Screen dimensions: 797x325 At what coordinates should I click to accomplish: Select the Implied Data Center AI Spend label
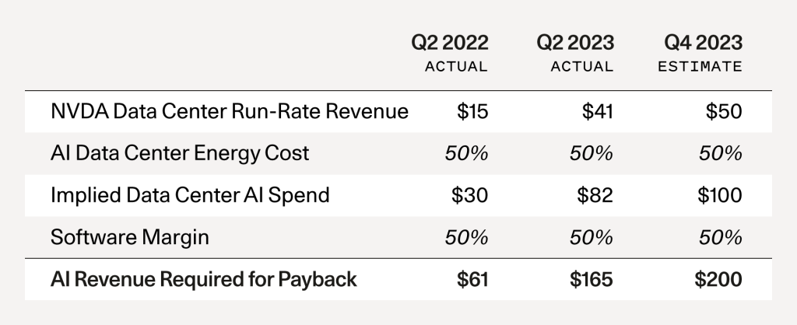190,195
